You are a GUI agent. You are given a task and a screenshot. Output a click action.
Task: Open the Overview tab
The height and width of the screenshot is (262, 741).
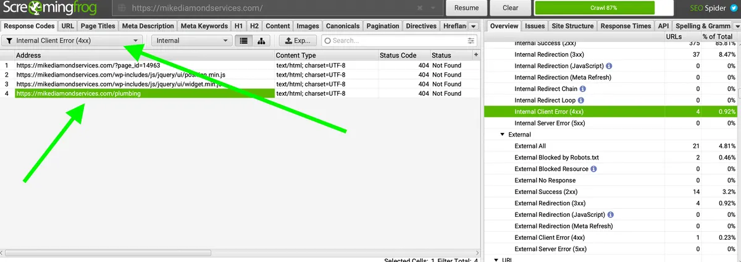click(x=504, y=26)
